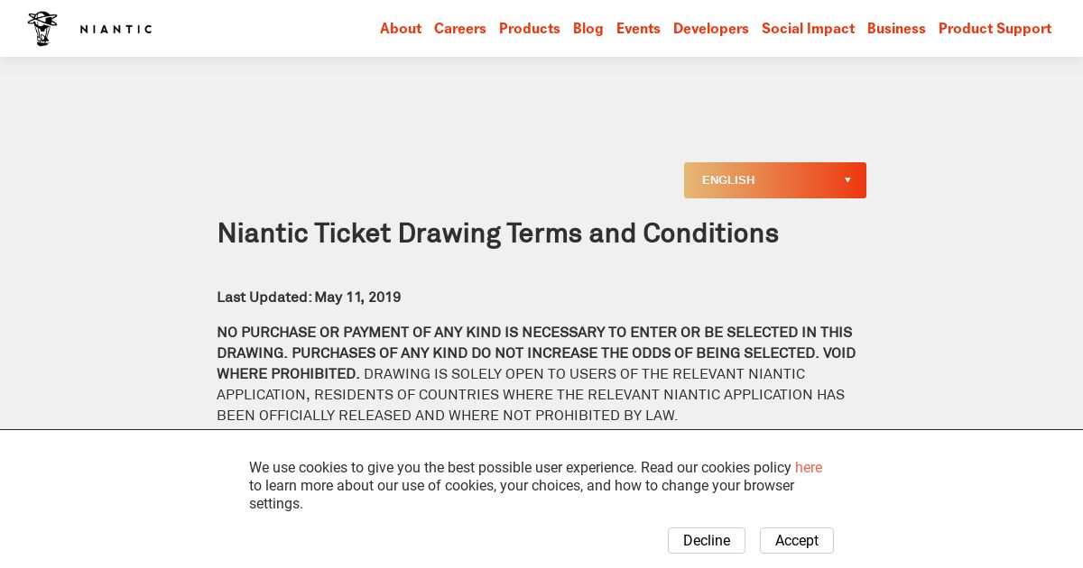Click the NIANTIC wordmark in header
This screenshot has height=568, width=1083.
coord(116,29)
